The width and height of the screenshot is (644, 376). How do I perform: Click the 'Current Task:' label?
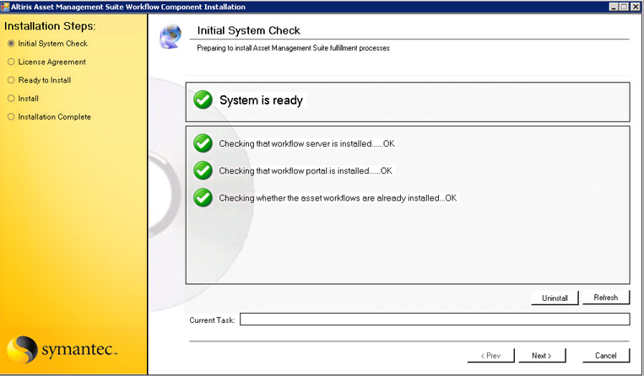click(x=212, y=320)
